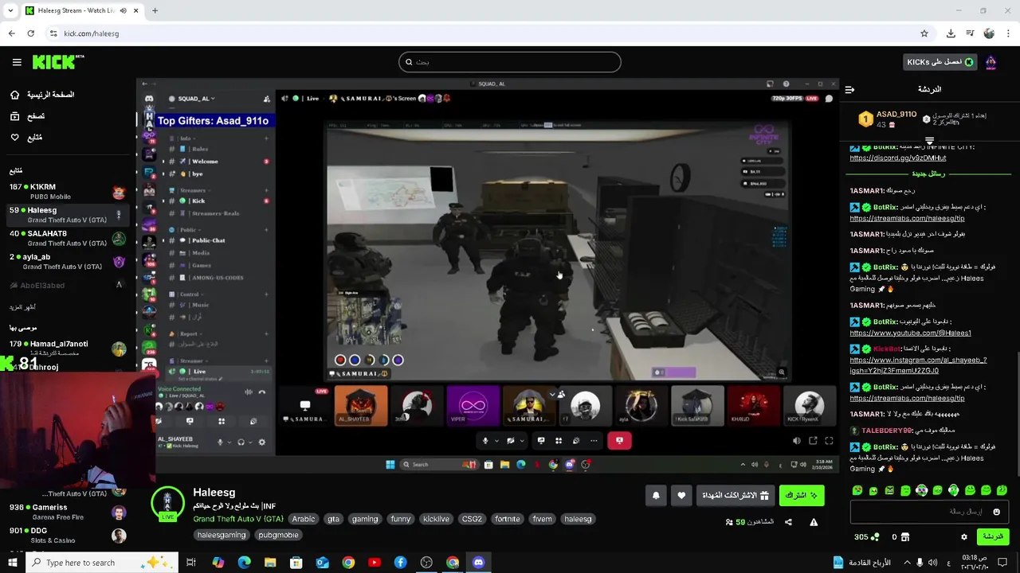The height and width of the screenshot is (573, 1020).
Task: Click the KICK logo
Action: coord(58,62)
